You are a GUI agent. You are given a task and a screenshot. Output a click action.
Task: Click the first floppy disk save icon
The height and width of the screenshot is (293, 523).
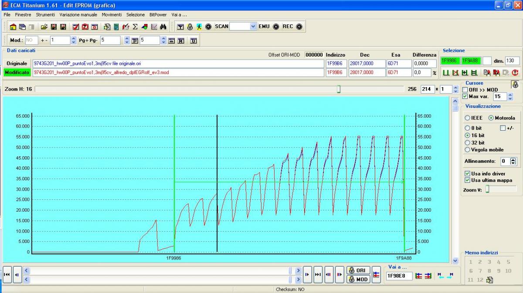(54, 27)
